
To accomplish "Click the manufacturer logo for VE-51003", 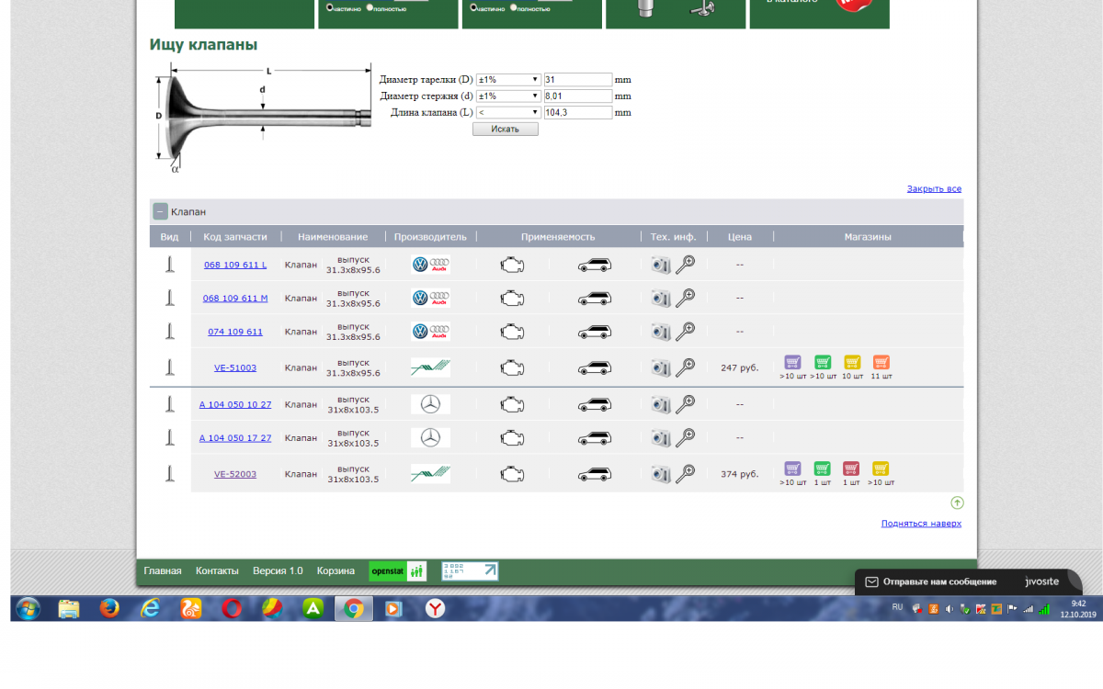I will (430, 367).
